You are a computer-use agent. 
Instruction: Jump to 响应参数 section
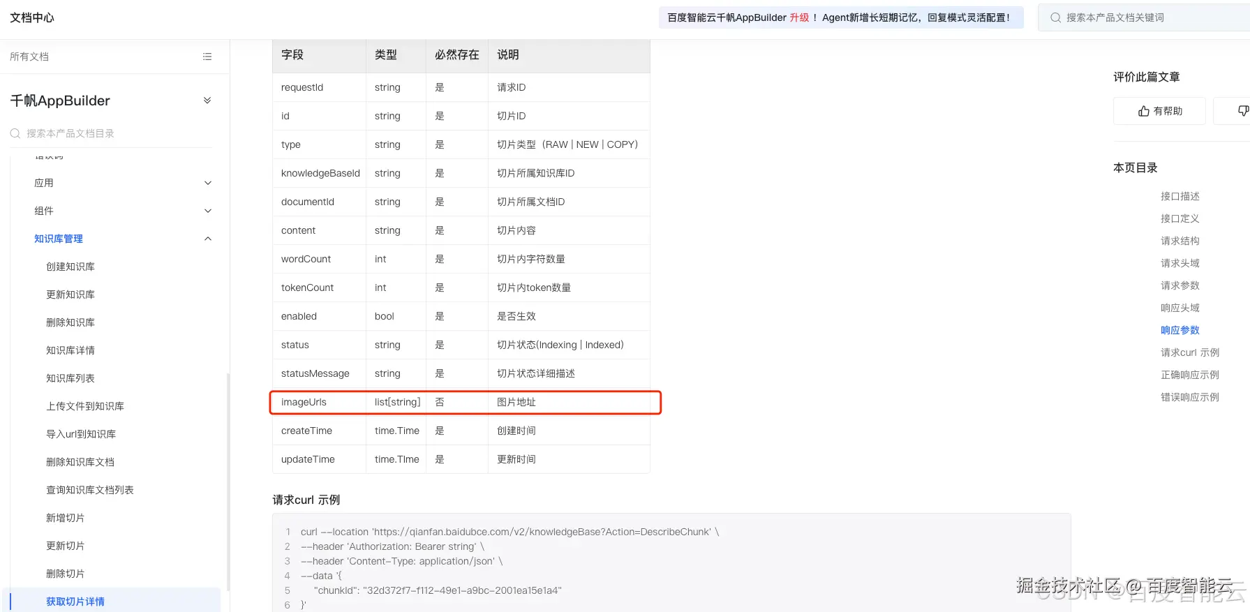pyautogui.click(x=1180, y=330)
